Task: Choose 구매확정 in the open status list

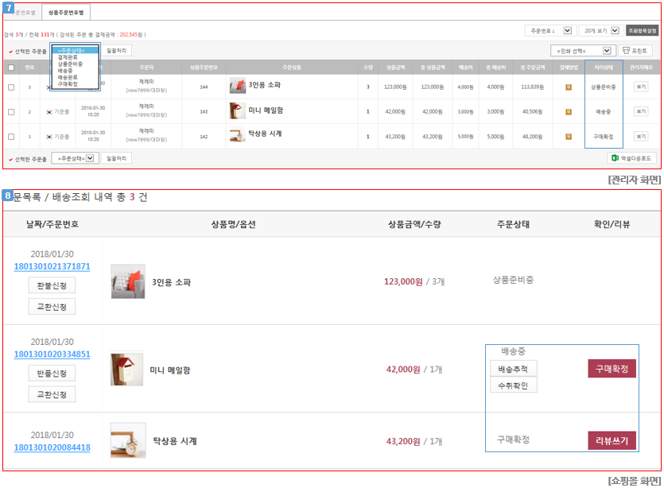Action: (68, 84)
